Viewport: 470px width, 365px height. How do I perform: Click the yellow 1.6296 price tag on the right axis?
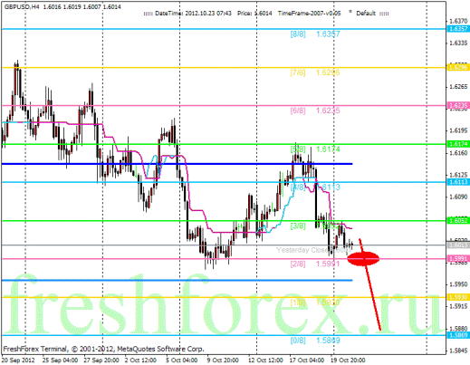458,67
